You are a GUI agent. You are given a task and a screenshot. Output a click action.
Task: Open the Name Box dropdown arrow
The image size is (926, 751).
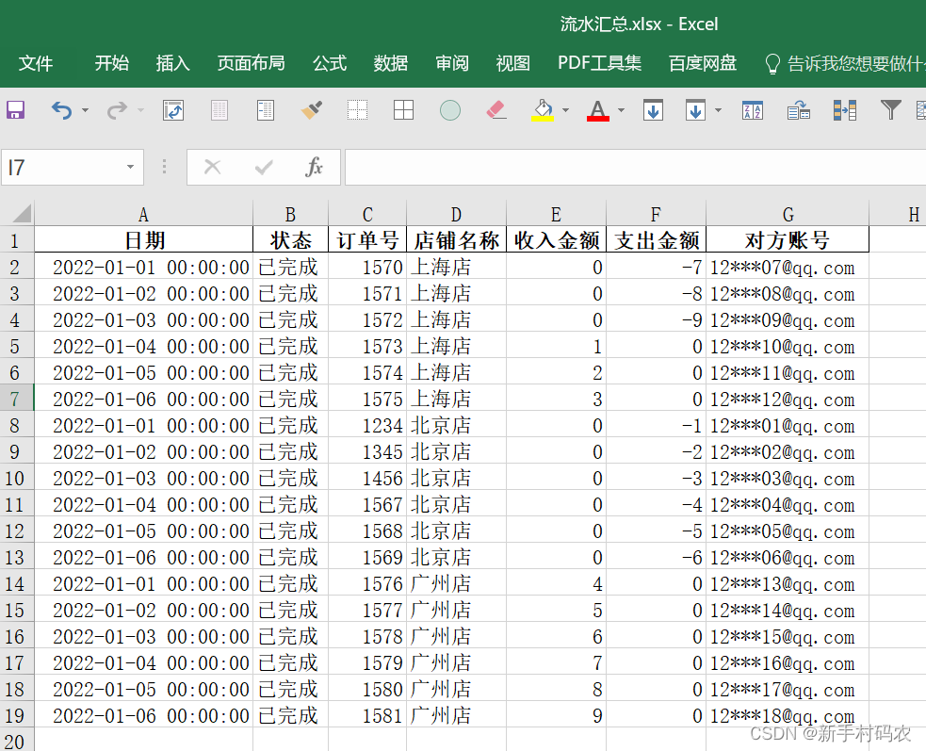(x=131, y=167)
